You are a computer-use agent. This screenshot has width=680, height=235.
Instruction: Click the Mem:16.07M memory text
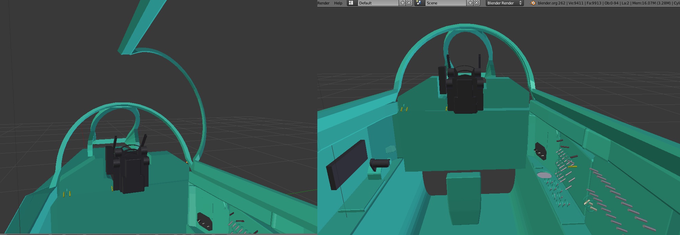click(644, 3)
